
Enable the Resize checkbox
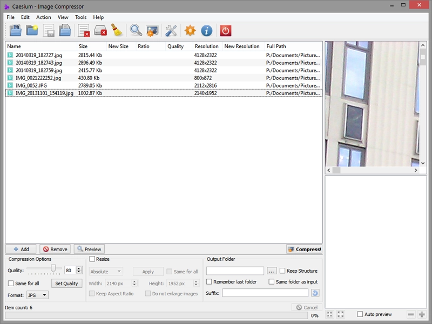(92, 259)
